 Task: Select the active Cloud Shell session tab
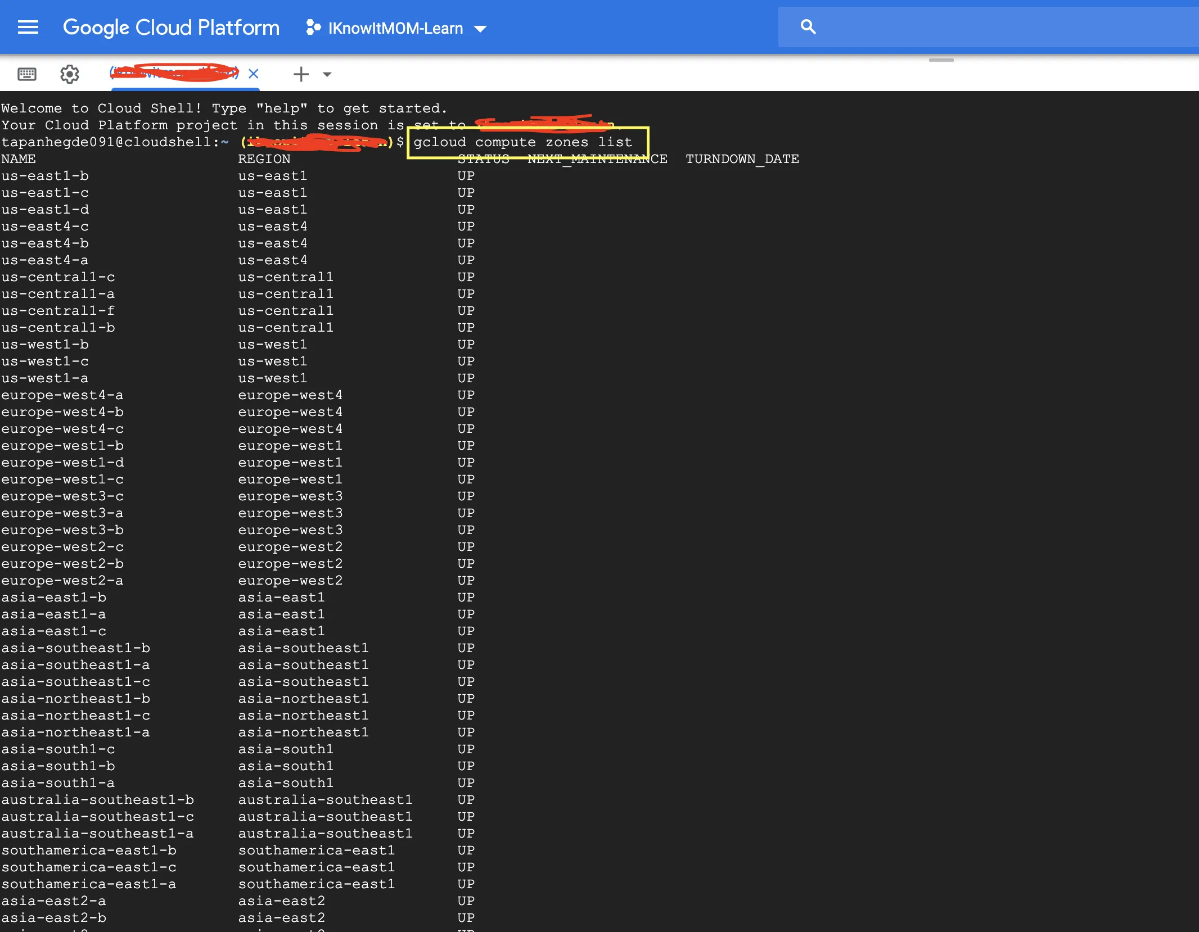click(x=174, y=73)
